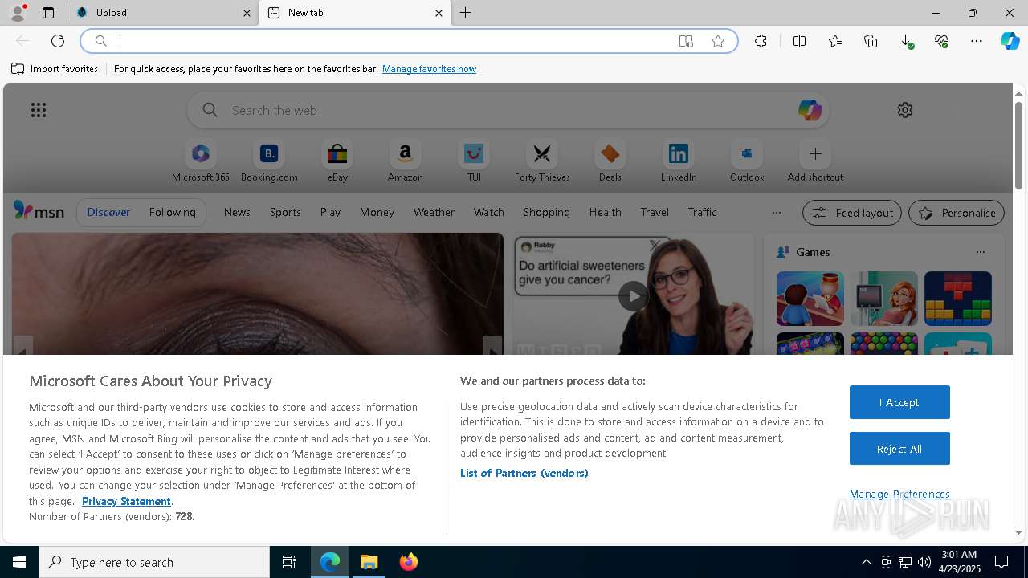This screenshot has width=1028, height=578.
Task: Toggle split screen view icon
Action: pyautogui.click(x=799, y=41)
